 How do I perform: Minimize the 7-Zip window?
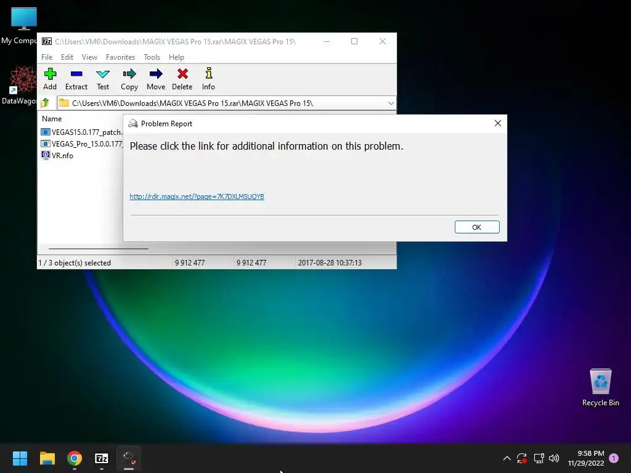pos(327,41)
